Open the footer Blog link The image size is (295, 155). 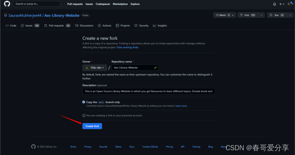click(x=211, y=147)
